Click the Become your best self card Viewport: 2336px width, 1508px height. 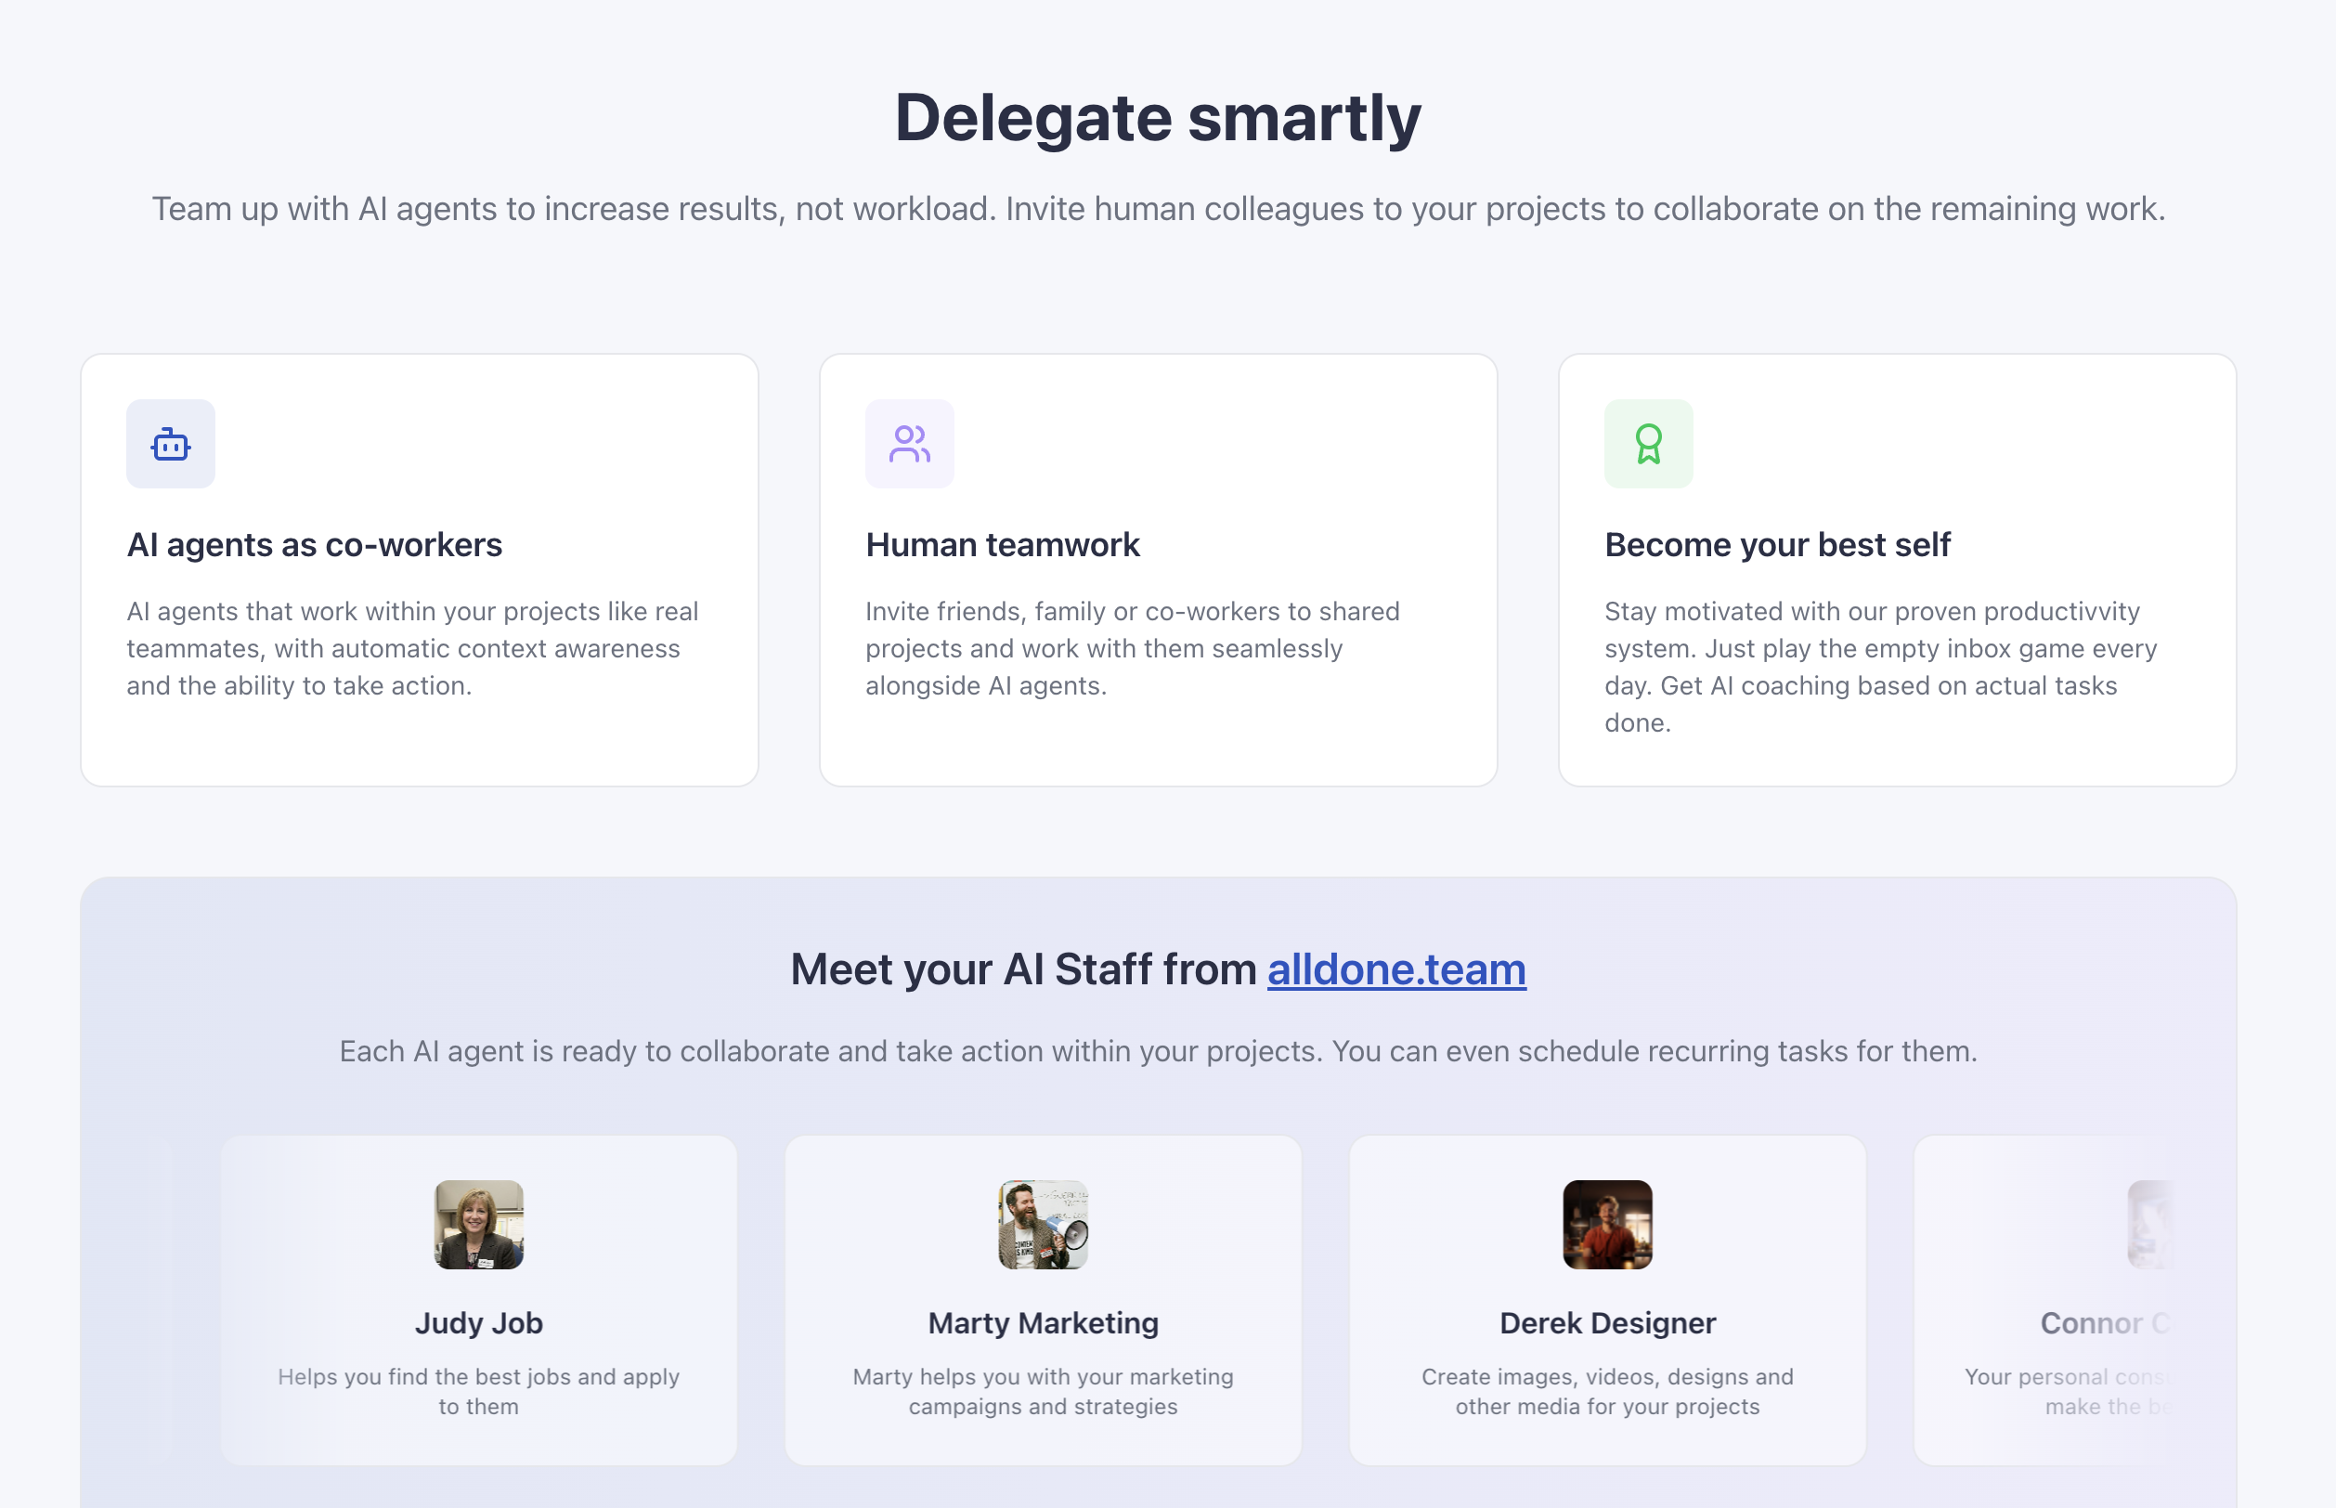[x=1898, y=570]
